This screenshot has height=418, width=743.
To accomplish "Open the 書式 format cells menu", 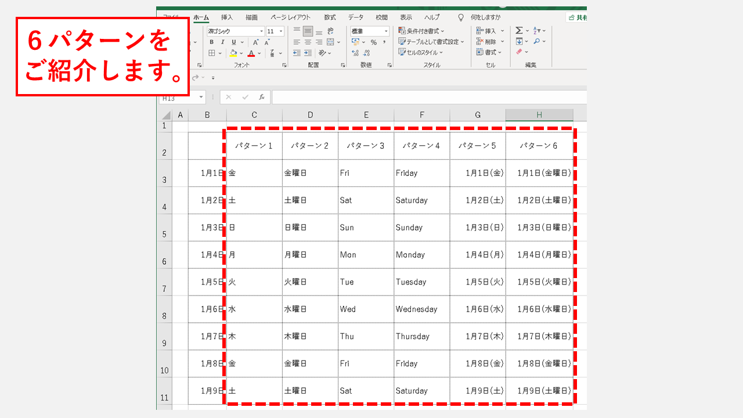I will (x=489, y=52).
